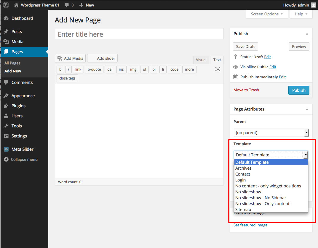318x248 pixels.
Task: Click the ul list button
Action: coord(144,69)
